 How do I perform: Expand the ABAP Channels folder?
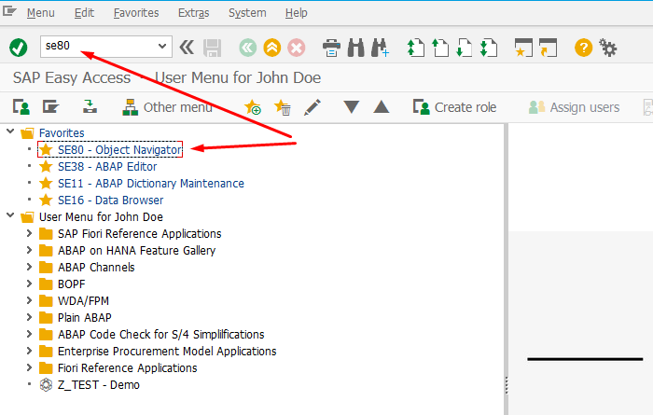click(x=29, y=267)
